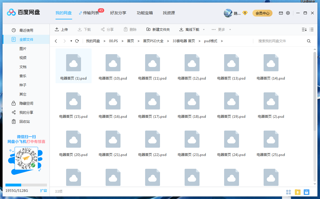Image resolution: width=320 pixels, height=199 pixels.
Task: Filter by 视频 category
Action: click(23, 58)
